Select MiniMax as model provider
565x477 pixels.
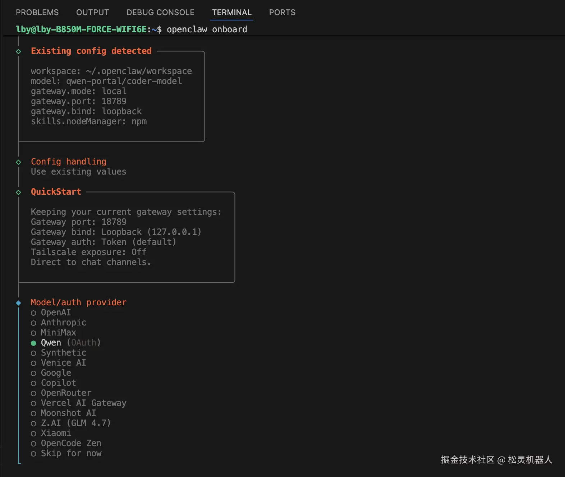(x=54, y=333)
